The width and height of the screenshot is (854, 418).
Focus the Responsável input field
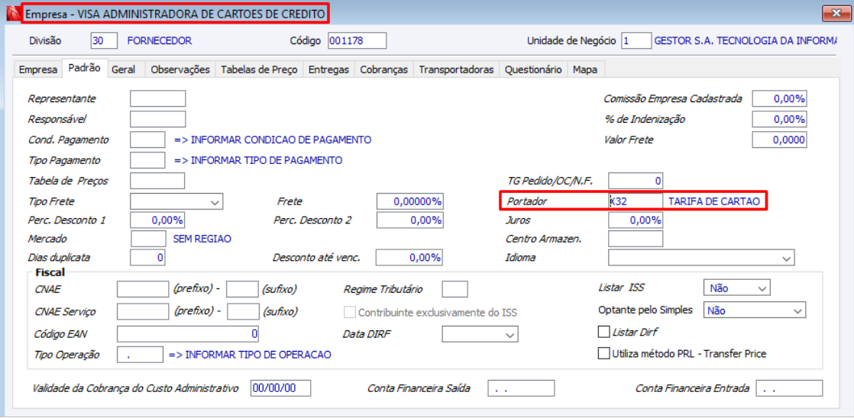pos(158,119)
